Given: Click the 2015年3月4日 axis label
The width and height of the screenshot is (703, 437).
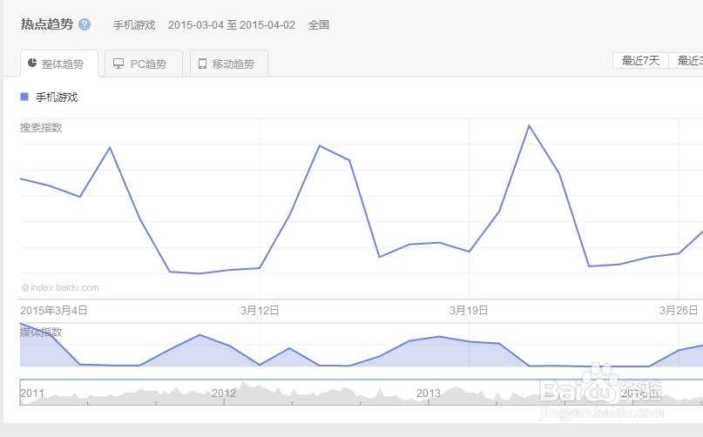Looking at the screenshot, I should (x=54, y=310).
